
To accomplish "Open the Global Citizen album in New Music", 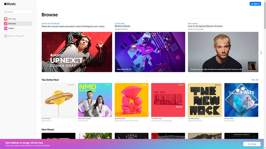I will click(x=59, y=136).
